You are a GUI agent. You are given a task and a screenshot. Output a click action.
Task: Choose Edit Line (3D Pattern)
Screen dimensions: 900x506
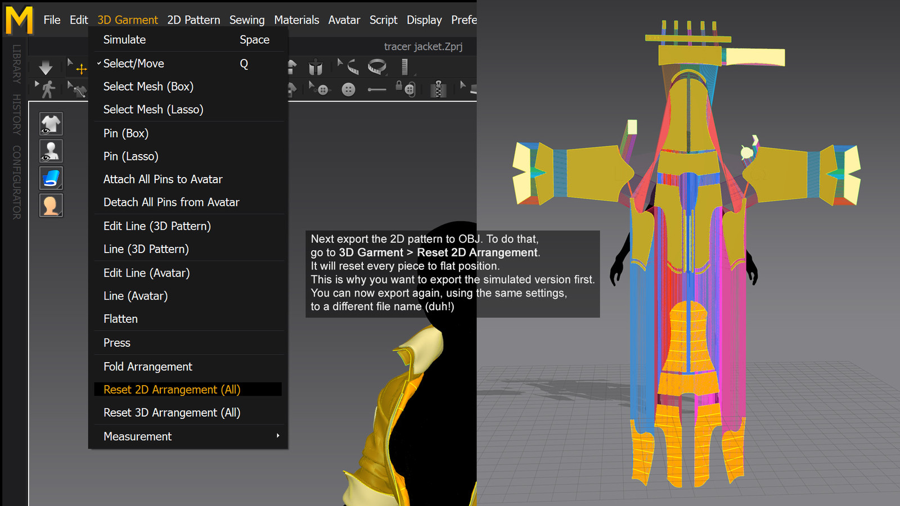coord(188,226)
